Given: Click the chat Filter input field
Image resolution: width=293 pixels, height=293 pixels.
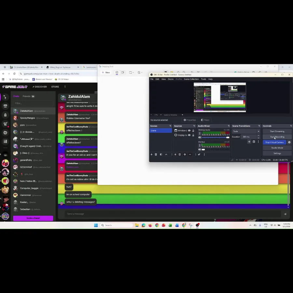Looking at the screenshot, I should tap(33, 103).
